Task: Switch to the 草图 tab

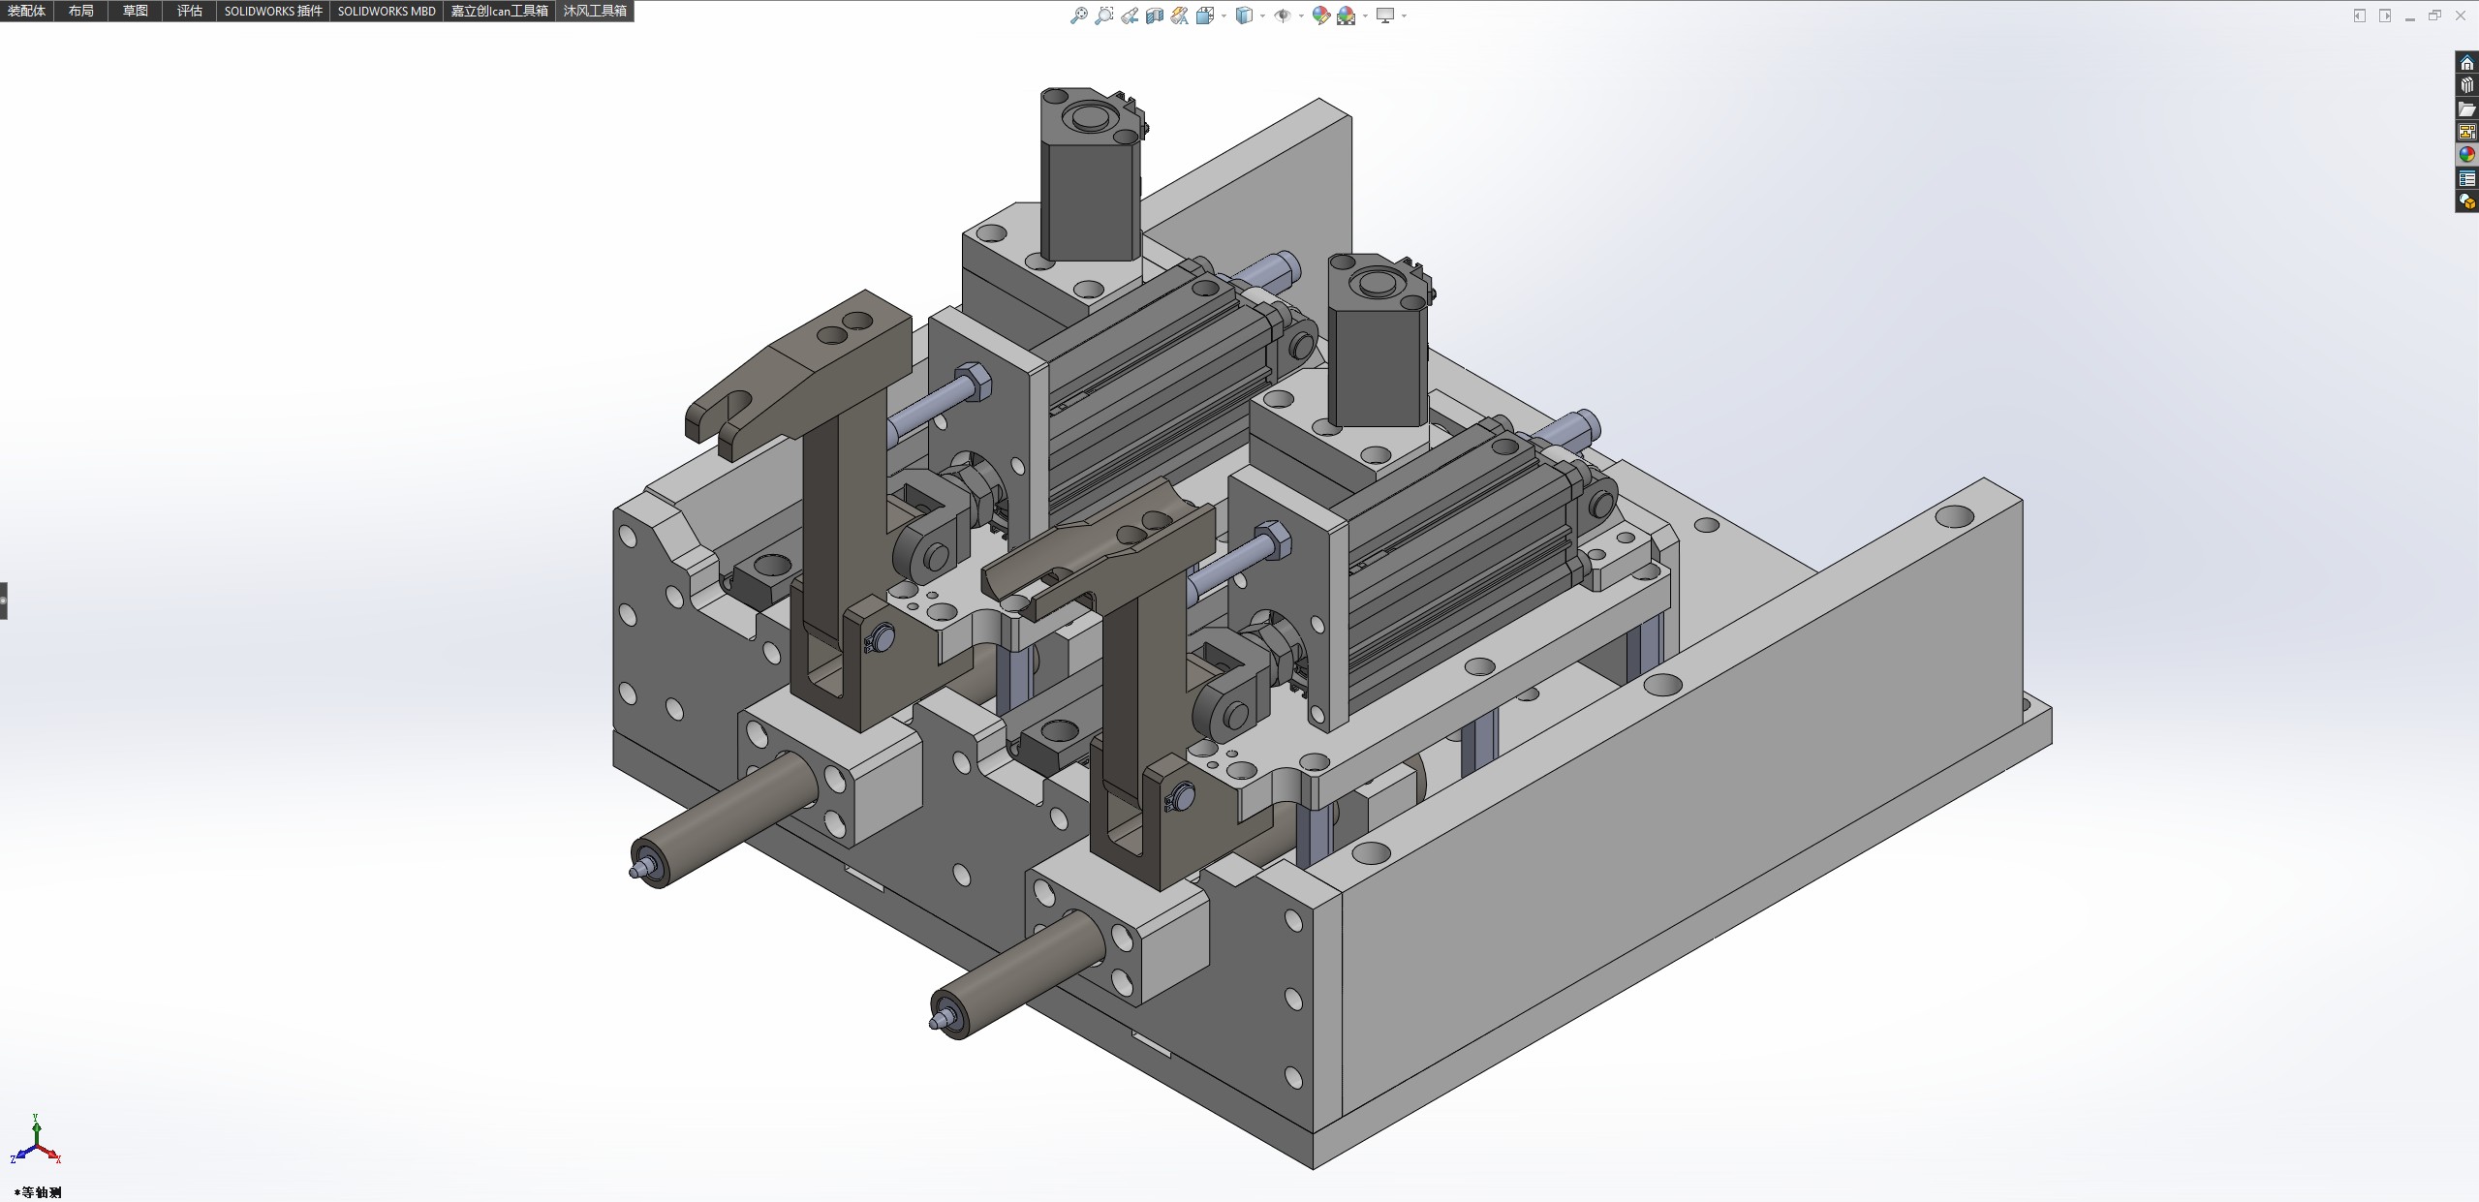Action: pyautogui.click(x=136, y=11)
